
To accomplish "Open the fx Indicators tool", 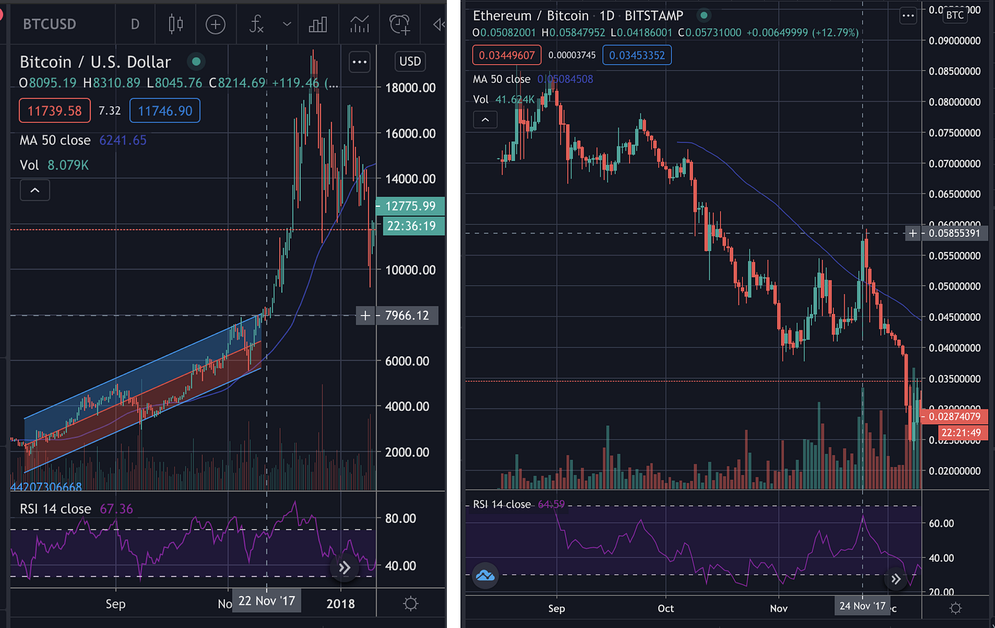I will click(256, 25).
